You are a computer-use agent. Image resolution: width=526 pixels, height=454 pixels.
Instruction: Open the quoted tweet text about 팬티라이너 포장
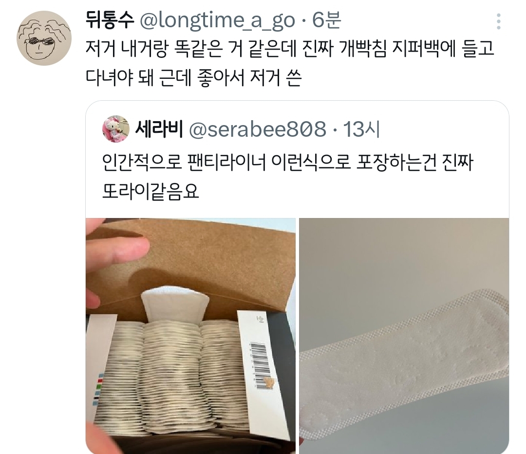tap(287, 178)
